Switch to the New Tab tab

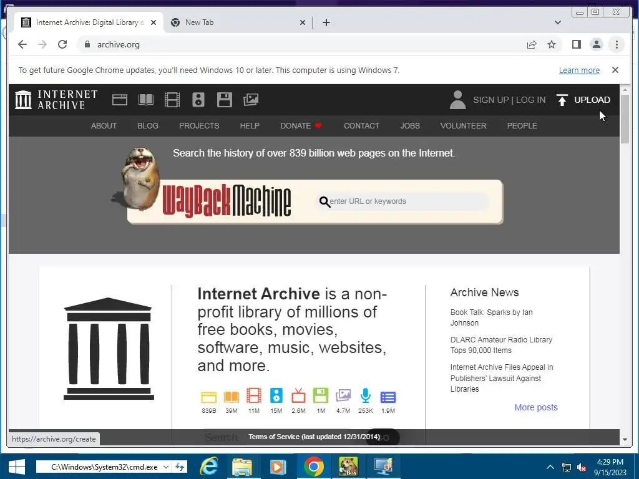pos(238,22)
